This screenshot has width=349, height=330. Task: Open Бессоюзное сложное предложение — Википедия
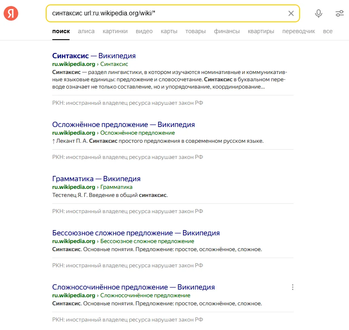136,233
